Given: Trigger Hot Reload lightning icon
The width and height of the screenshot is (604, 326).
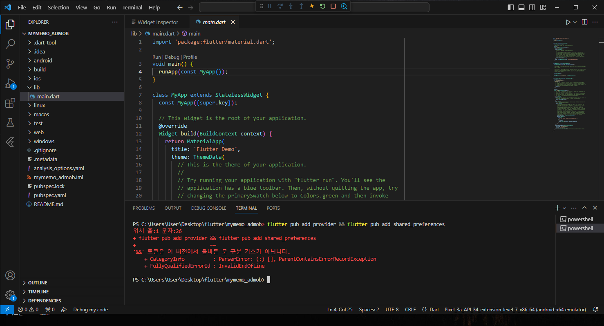Looking at the screenshot, I should 312,7.
